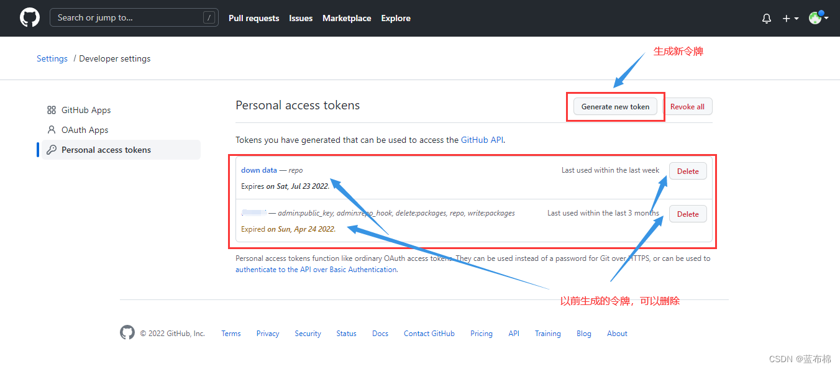Open Pricing footer link
The width and height of the screenshot is (840, 369).
click(482, 334)
